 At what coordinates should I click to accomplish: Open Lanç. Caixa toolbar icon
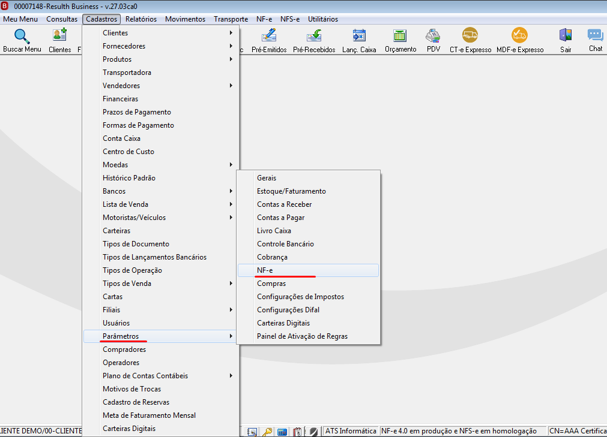(359, 35)
